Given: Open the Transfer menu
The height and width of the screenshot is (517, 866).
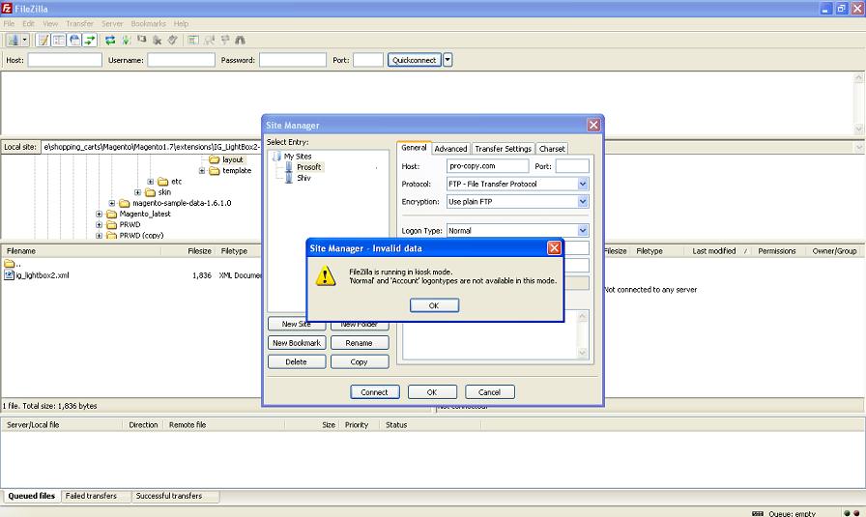Looking at the screenshot, I should pos(79,24).
